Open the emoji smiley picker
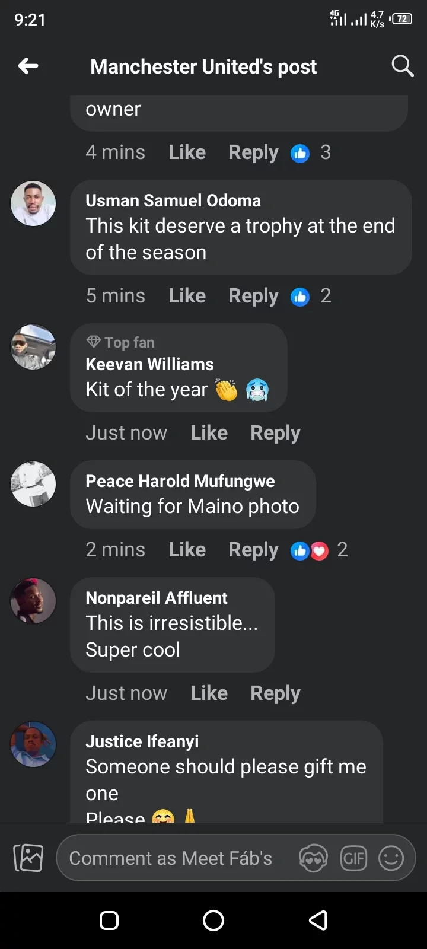 tap(391, 858)
